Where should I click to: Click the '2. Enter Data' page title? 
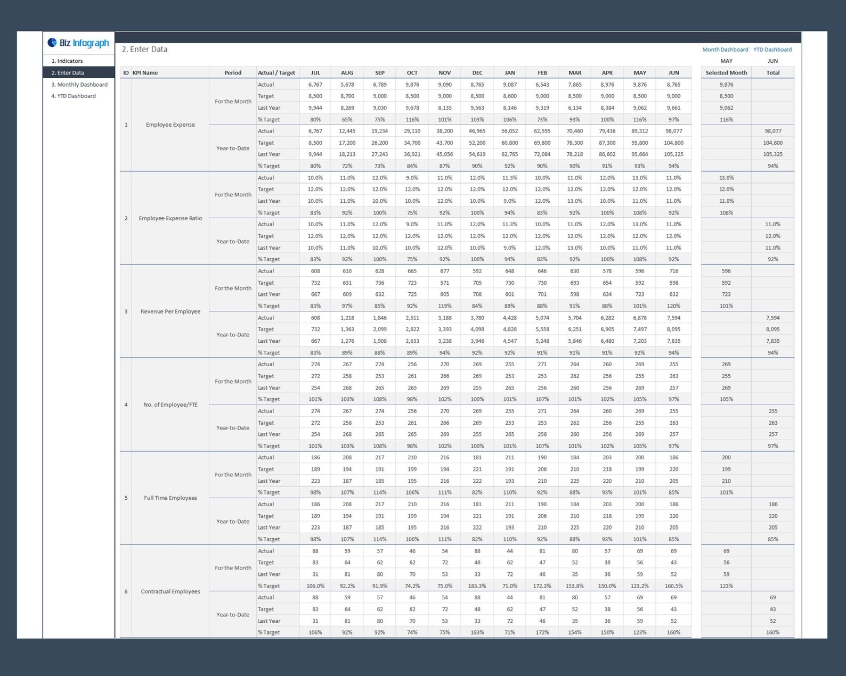144,49
